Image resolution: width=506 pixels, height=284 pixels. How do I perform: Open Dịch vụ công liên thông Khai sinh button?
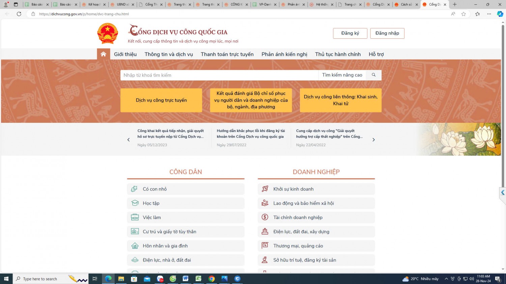pos(341,100)
